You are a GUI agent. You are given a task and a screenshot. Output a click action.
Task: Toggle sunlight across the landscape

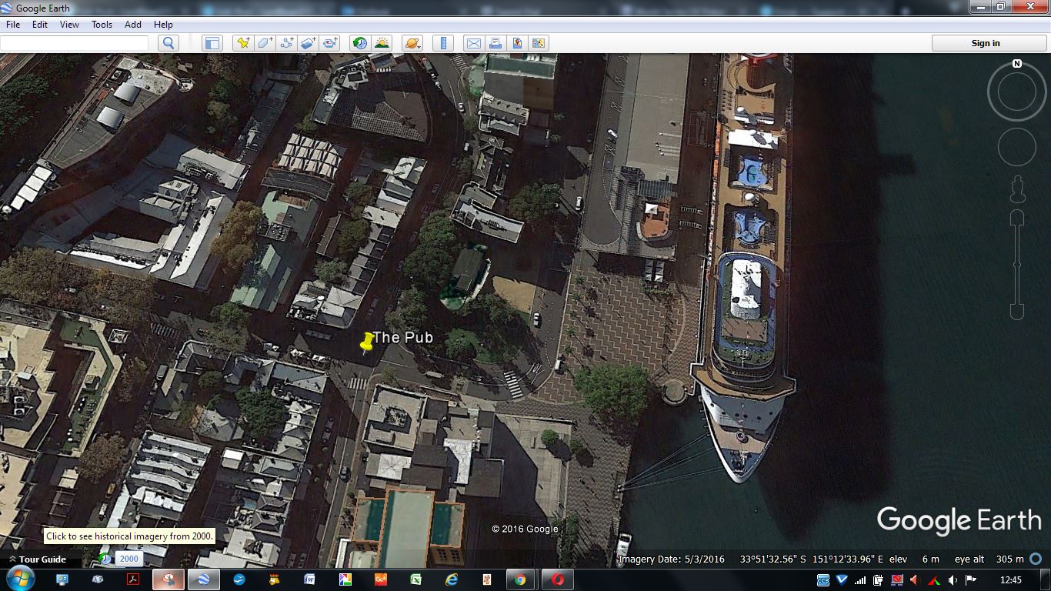coord(382,43)
